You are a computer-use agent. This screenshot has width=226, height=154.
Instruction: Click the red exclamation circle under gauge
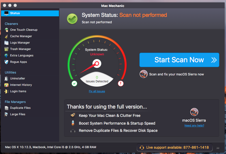[121, 83]
